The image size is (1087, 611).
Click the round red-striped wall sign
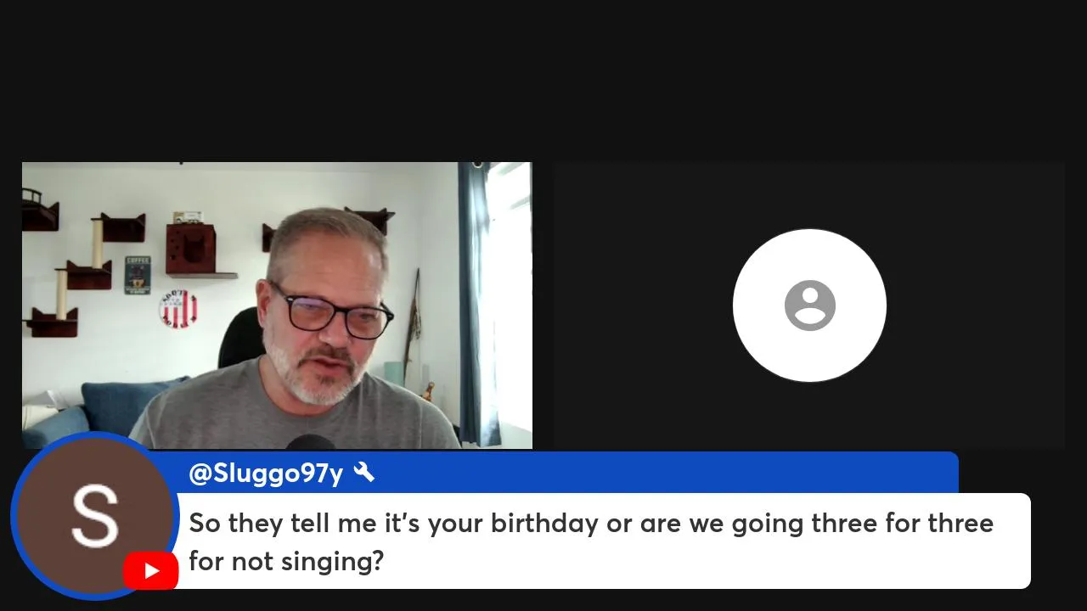tap(177, 309)
